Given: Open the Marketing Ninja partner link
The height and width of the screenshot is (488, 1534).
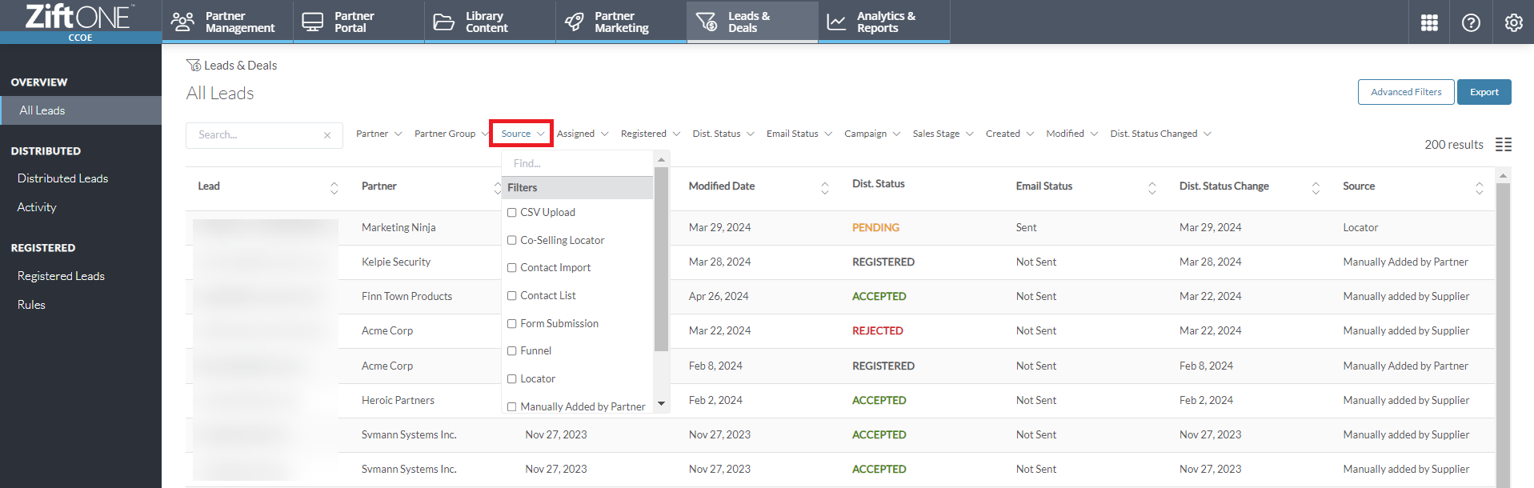Looking at the screenshot, I should [x=399, y=227].
